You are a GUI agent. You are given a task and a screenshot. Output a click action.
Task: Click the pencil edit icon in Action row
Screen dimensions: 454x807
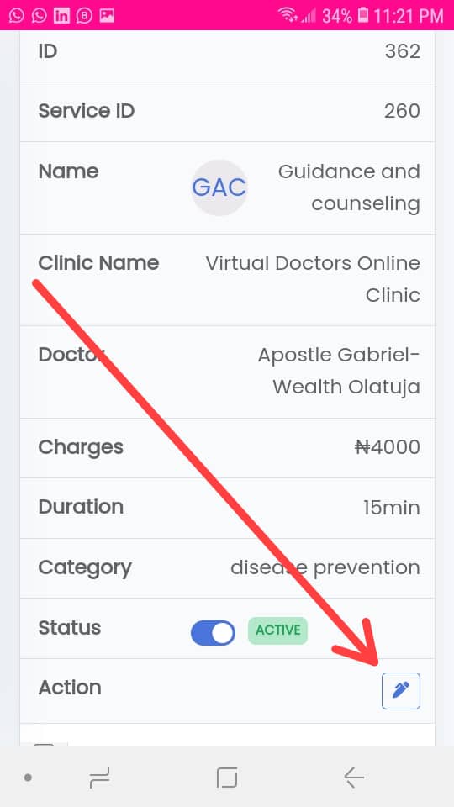400,691
